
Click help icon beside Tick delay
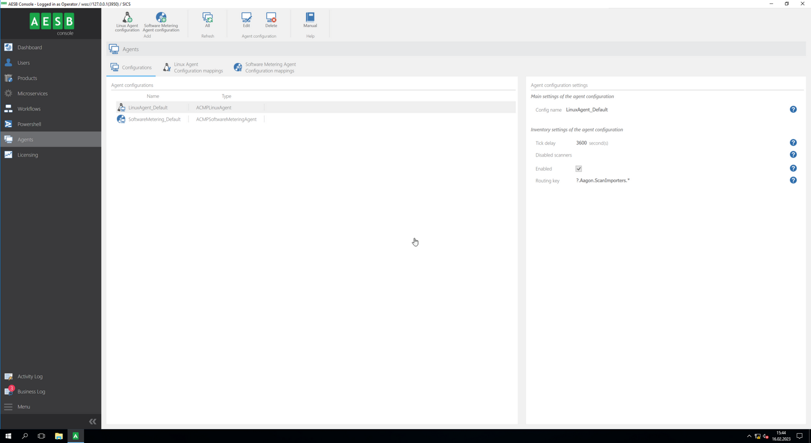793,143
